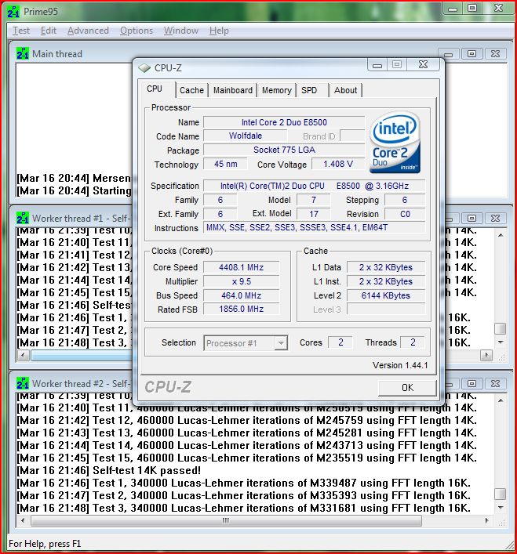Click the Specification field E8500 @ 3.16GHz

tap(314, 186)
